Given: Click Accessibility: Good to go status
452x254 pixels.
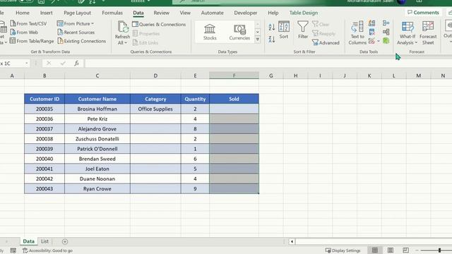Looking at the screenshot, I should pyautogui.click(x=47, y=250).
